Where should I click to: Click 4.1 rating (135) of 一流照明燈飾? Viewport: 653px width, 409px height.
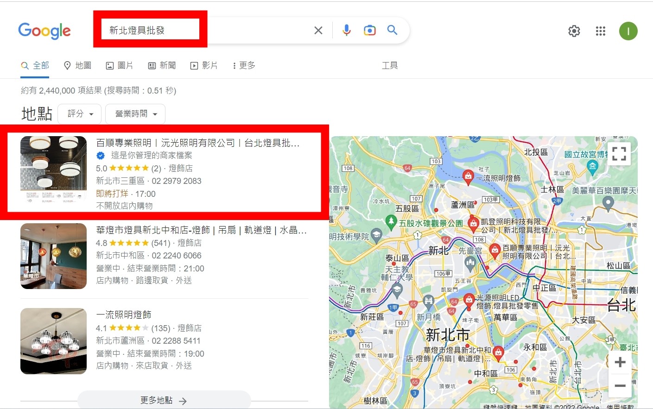pos(133,328)
